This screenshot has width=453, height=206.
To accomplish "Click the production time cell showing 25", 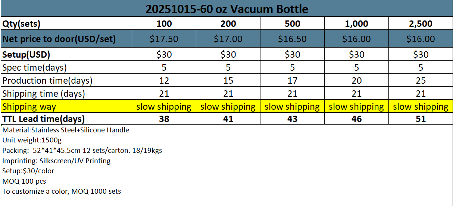I will (421, 81).
